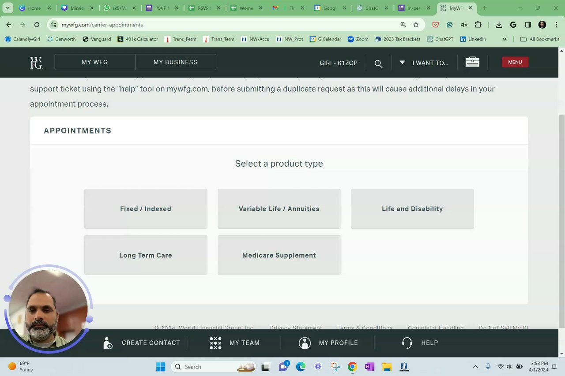Open the weather widget showing 69°F
The height and width of the screenshot is (376, 565).
[x=21, y=366]
